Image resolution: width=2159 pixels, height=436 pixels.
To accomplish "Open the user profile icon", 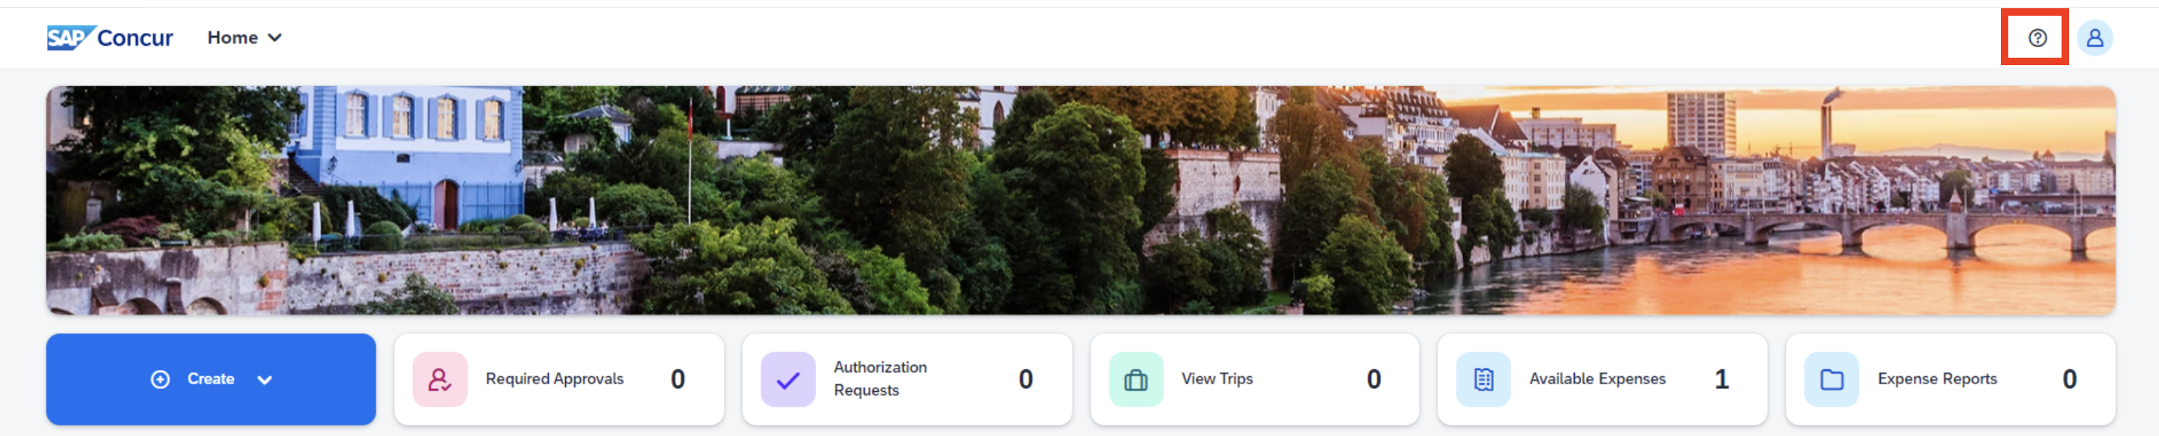I will (x=2094, y=37).
